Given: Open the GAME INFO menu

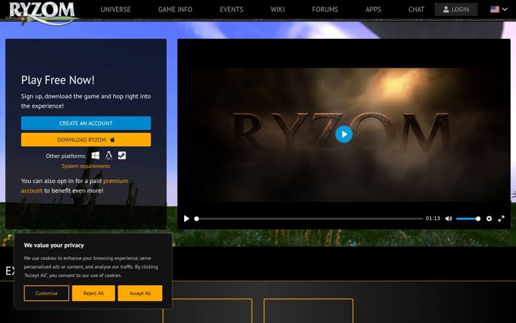Looking at the screenshot, I should (175, 9).
